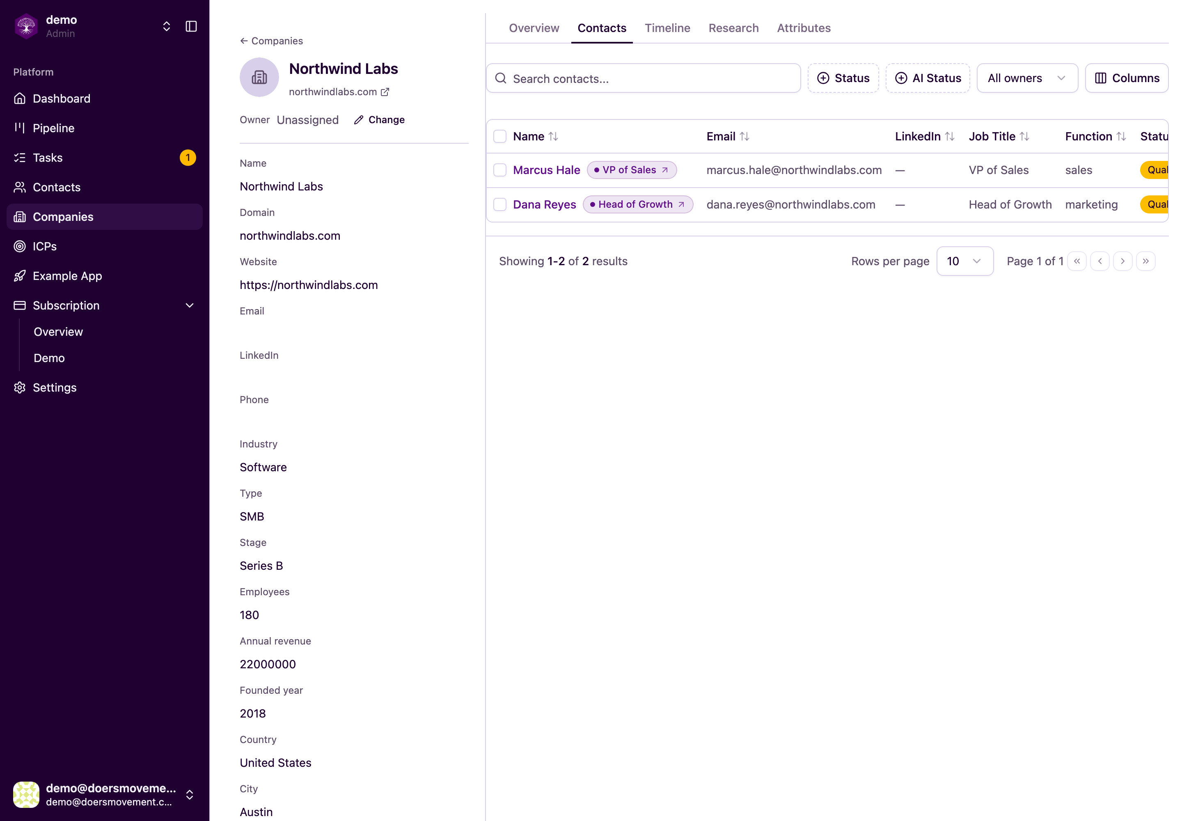
Task: Switch to the Timeline tab
Action: [667, 28]
